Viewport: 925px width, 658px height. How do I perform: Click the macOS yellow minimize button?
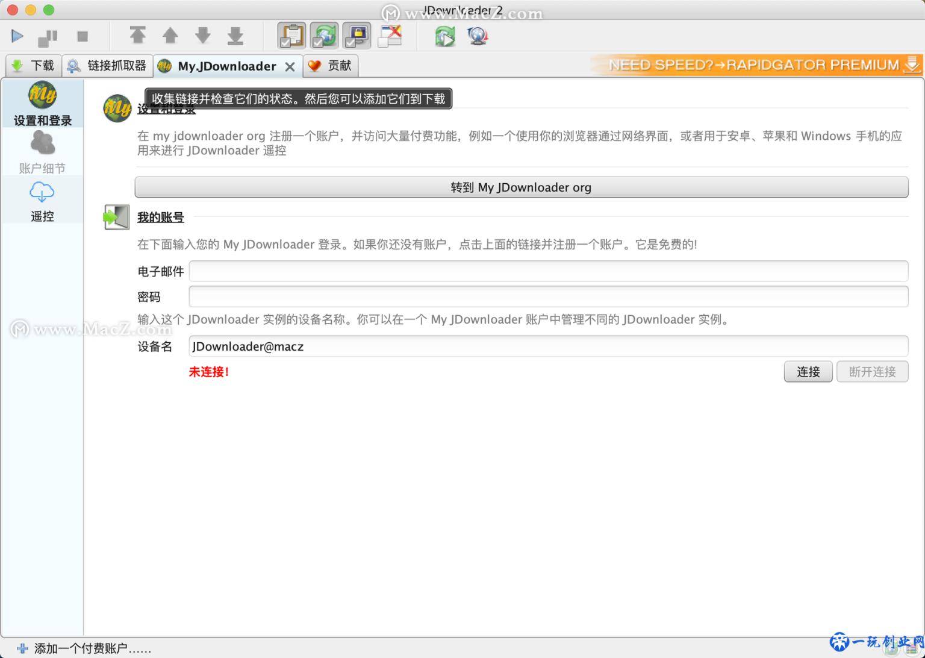point(31,10)
